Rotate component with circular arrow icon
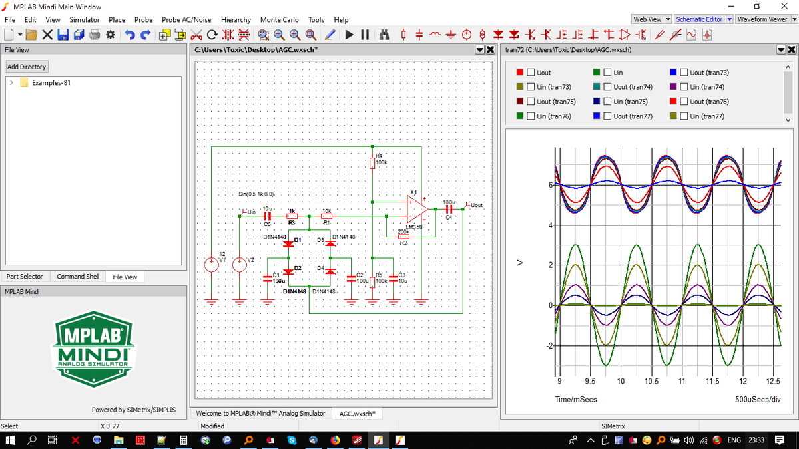Image resolution: width=799 pixels, height=449 pixels. (212, 35)
